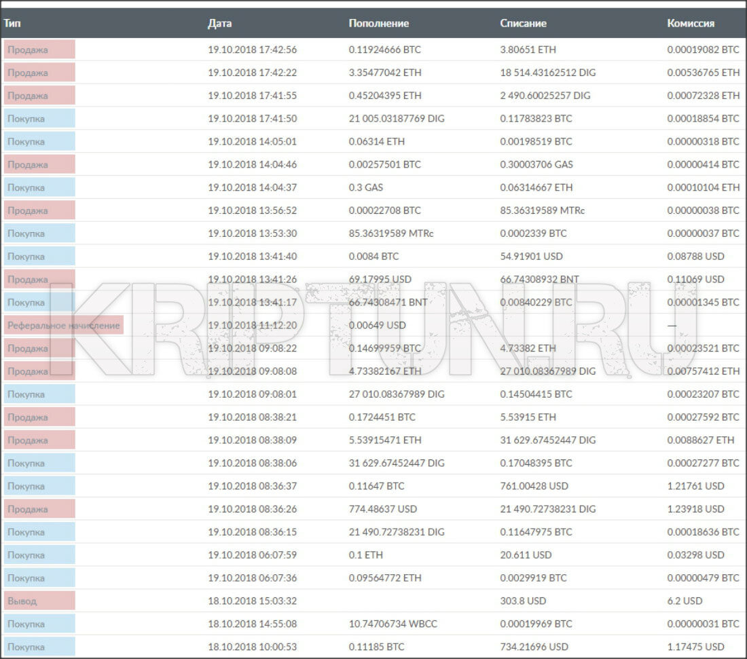Click commission 1.17475 USD
747x659 pixels.
(x=695, y=647)
